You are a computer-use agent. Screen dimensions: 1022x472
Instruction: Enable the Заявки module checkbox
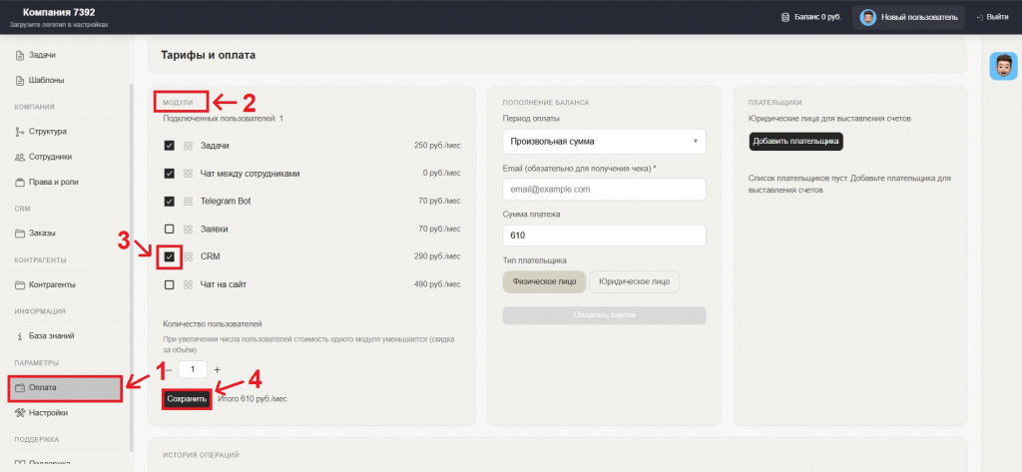[x=170, y=230]
